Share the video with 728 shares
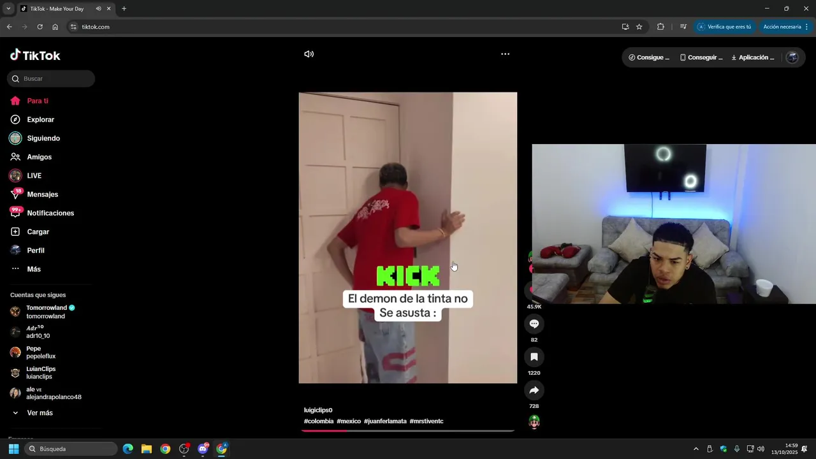 pyautogui.click(x=534, y=390)
